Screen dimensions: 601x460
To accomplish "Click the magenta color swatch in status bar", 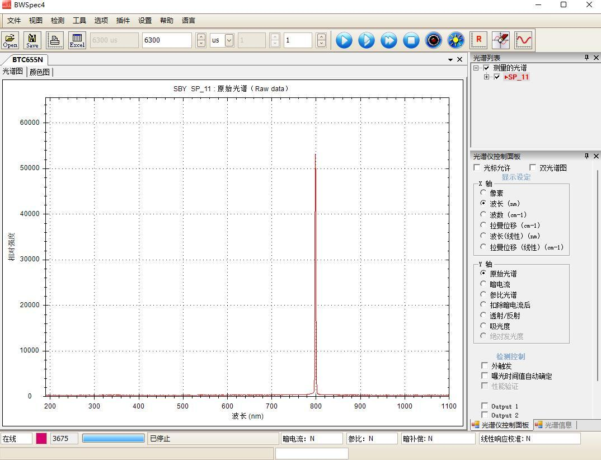I will click(x=41, y=438).
